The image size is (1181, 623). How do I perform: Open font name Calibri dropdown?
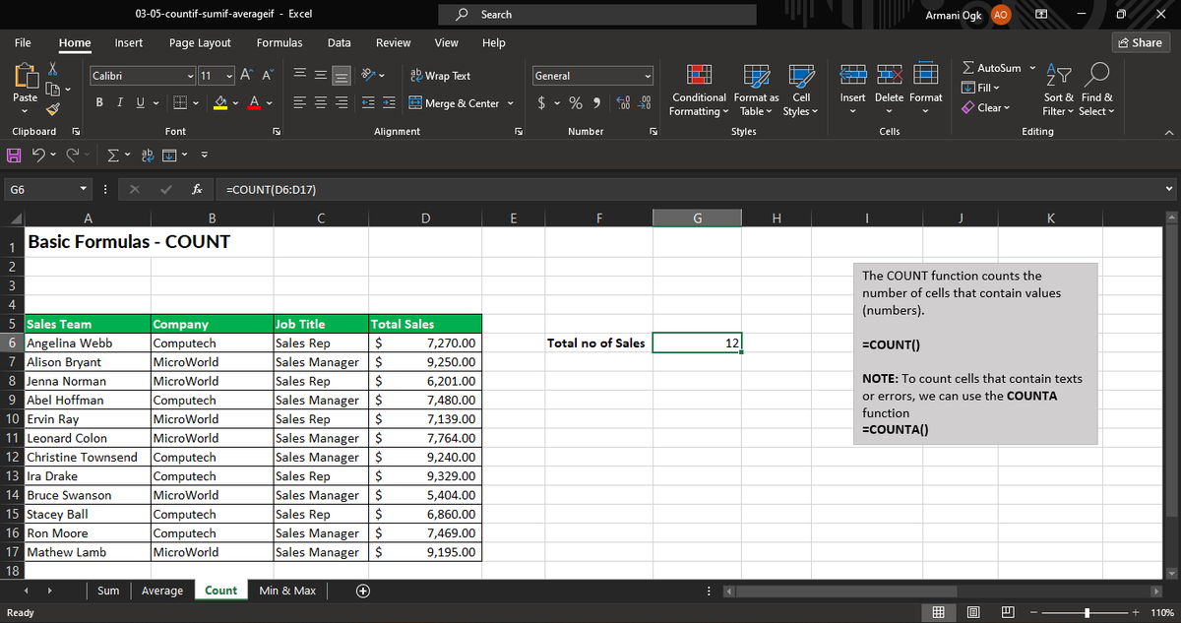pos(190,76)
